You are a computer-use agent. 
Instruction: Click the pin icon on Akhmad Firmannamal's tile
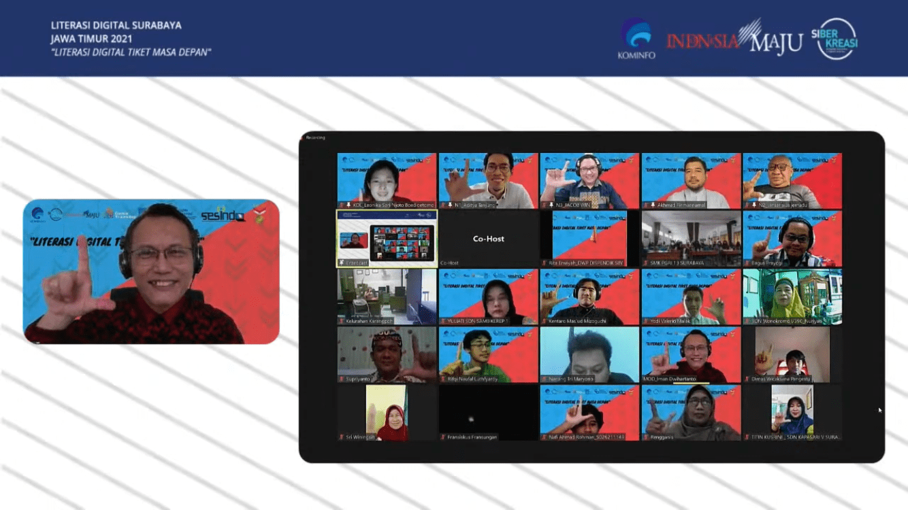645,204
